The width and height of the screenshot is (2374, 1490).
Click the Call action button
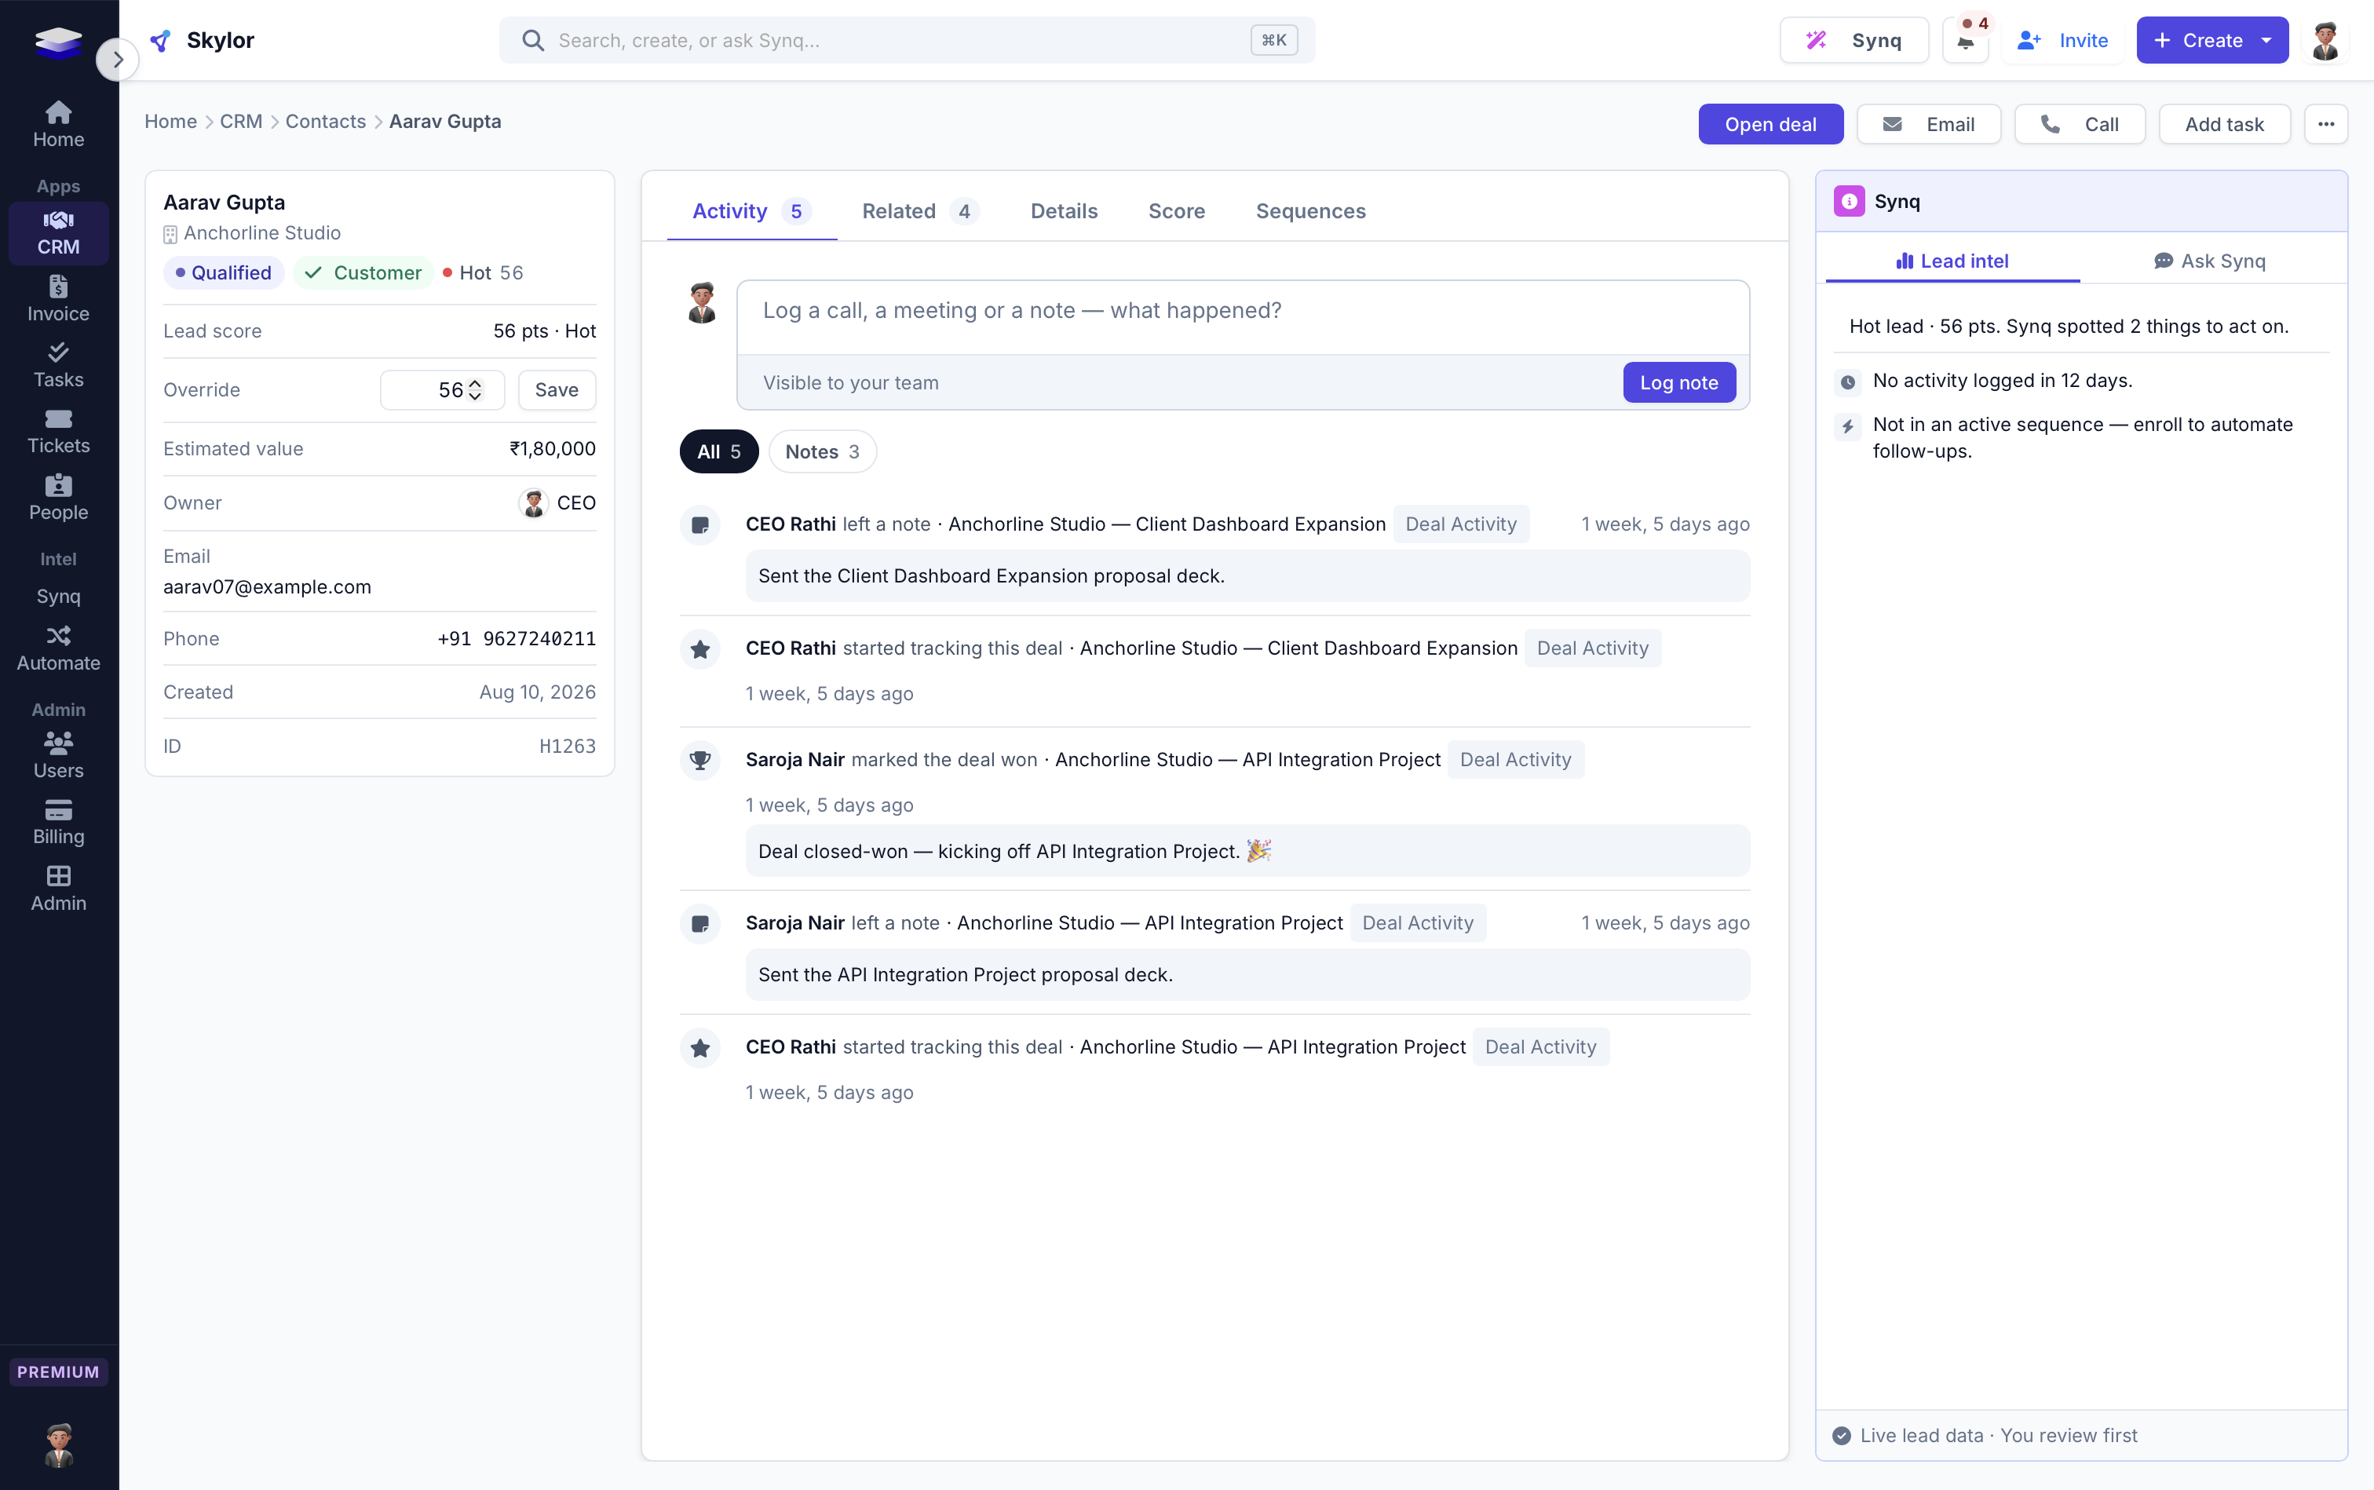(x=2080, y=124)
